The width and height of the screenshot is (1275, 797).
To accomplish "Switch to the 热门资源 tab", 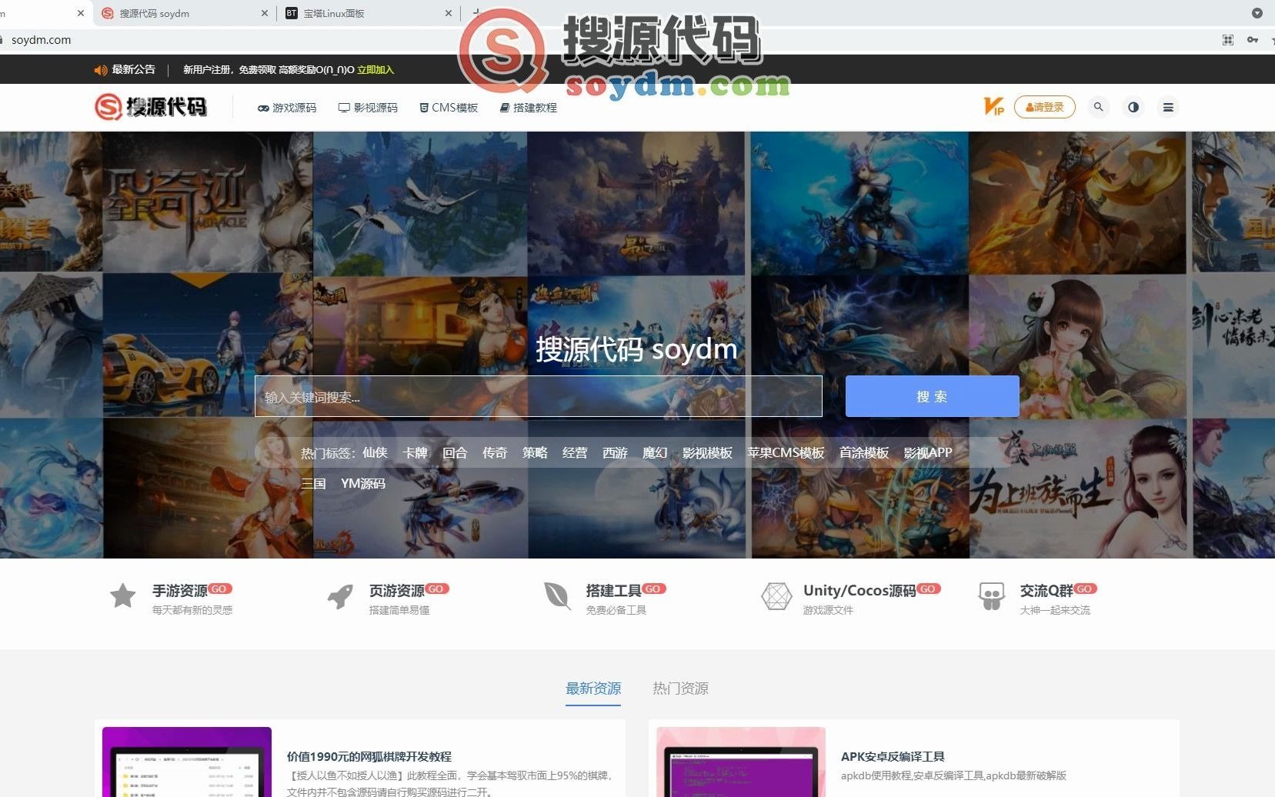I will [x=681, y=689].
